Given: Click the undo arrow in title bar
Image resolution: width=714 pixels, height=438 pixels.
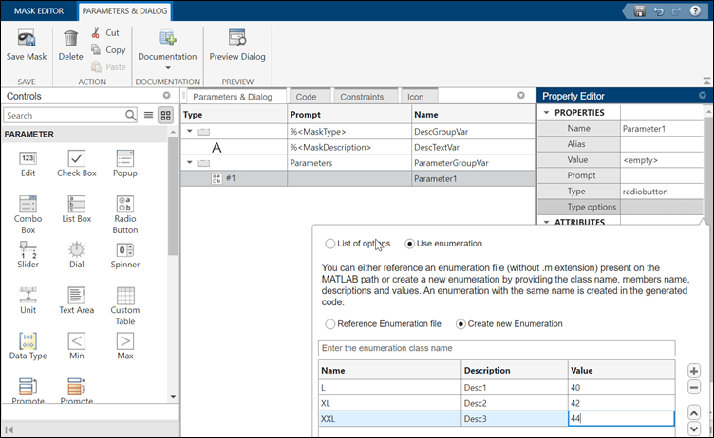Looking at the screenshot, I should coord(658,11).
